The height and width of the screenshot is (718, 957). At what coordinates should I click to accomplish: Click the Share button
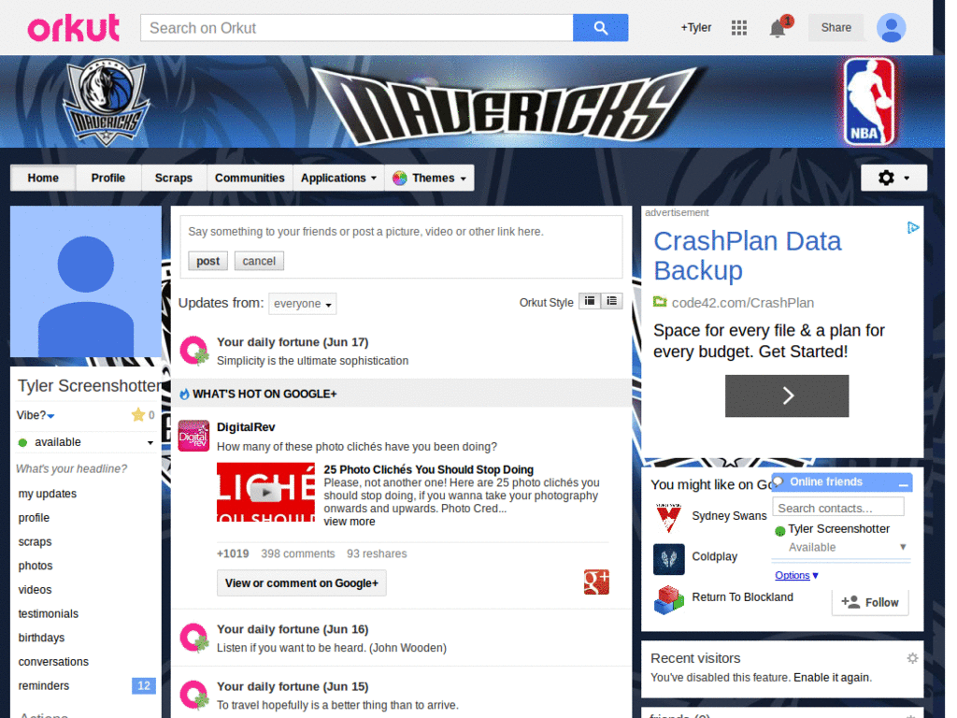point(836,27)
